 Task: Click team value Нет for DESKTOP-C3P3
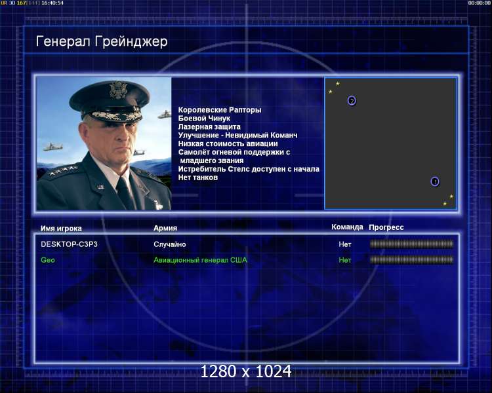coord(345,244)
